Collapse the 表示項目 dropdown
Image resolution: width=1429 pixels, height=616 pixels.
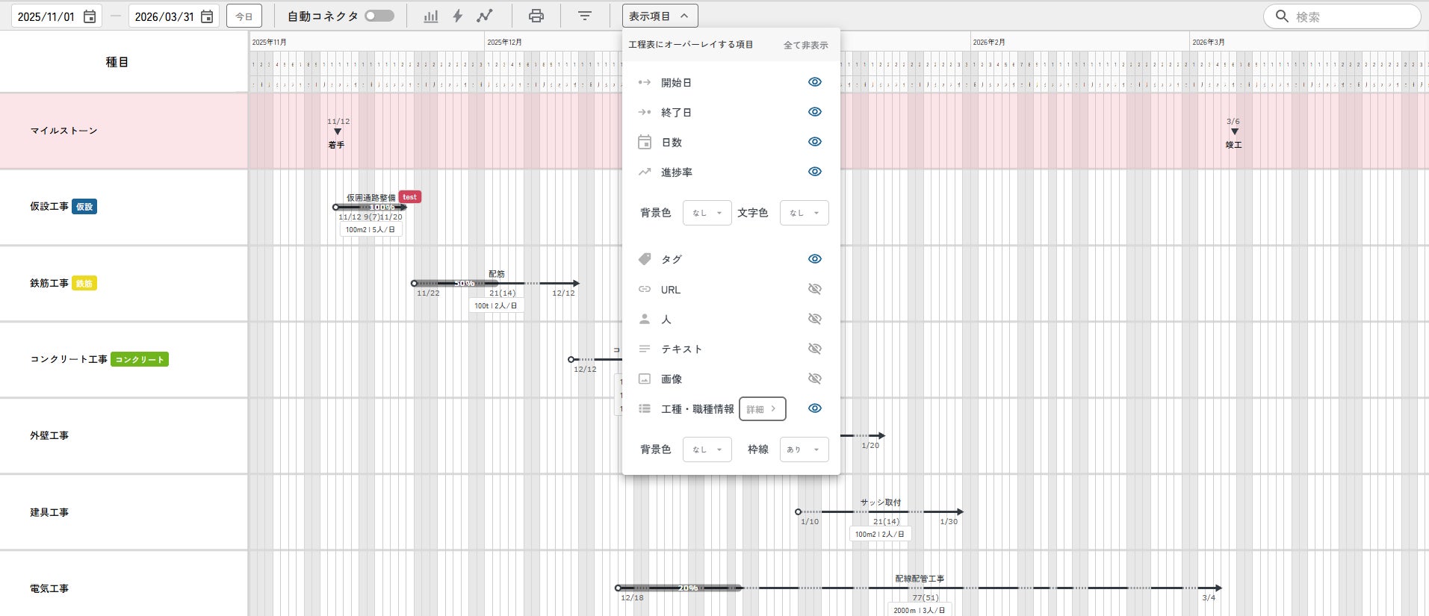pyautogui.click(x=660, y=16)
